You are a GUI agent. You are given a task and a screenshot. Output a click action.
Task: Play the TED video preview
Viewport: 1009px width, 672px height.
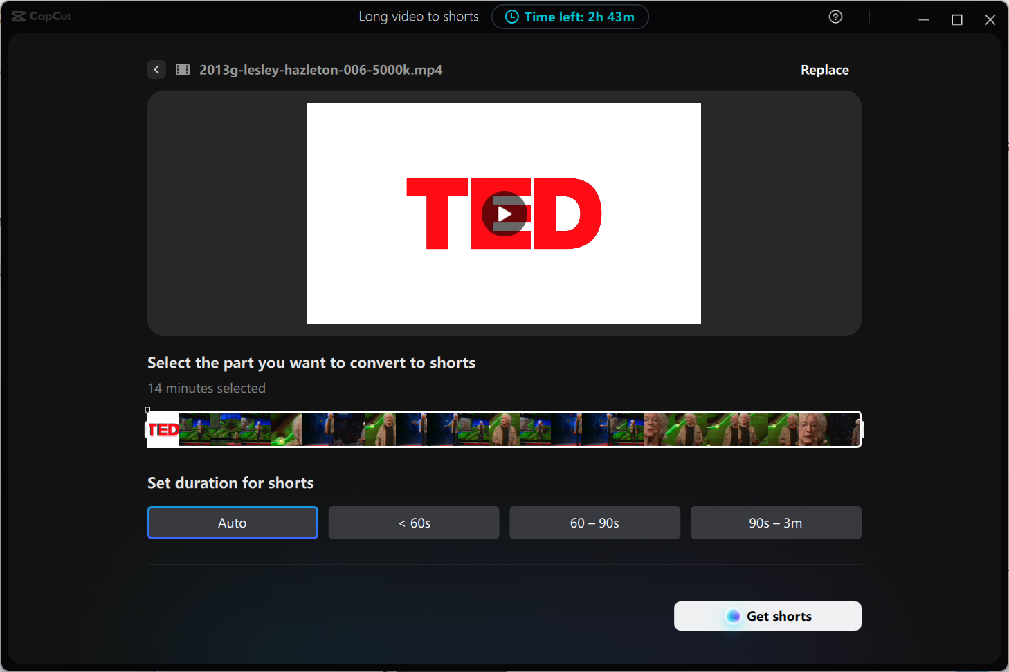[505, 214]
